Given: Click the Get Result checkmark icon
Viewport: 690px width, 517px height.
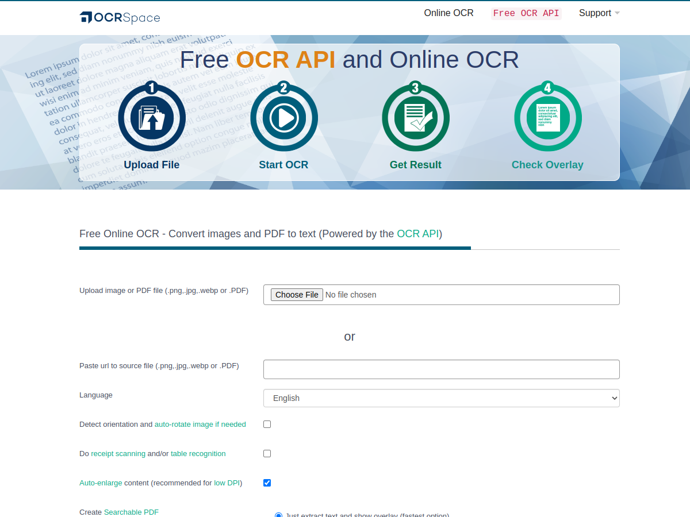Looking at the screenshot, I should 416,117.
